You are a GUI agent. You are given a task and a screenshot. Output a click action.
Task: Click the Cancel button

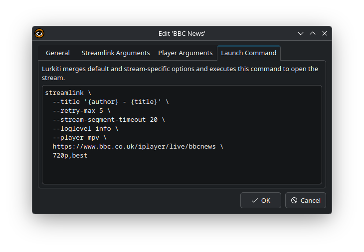pyautogui.click(x=306, y=200)
